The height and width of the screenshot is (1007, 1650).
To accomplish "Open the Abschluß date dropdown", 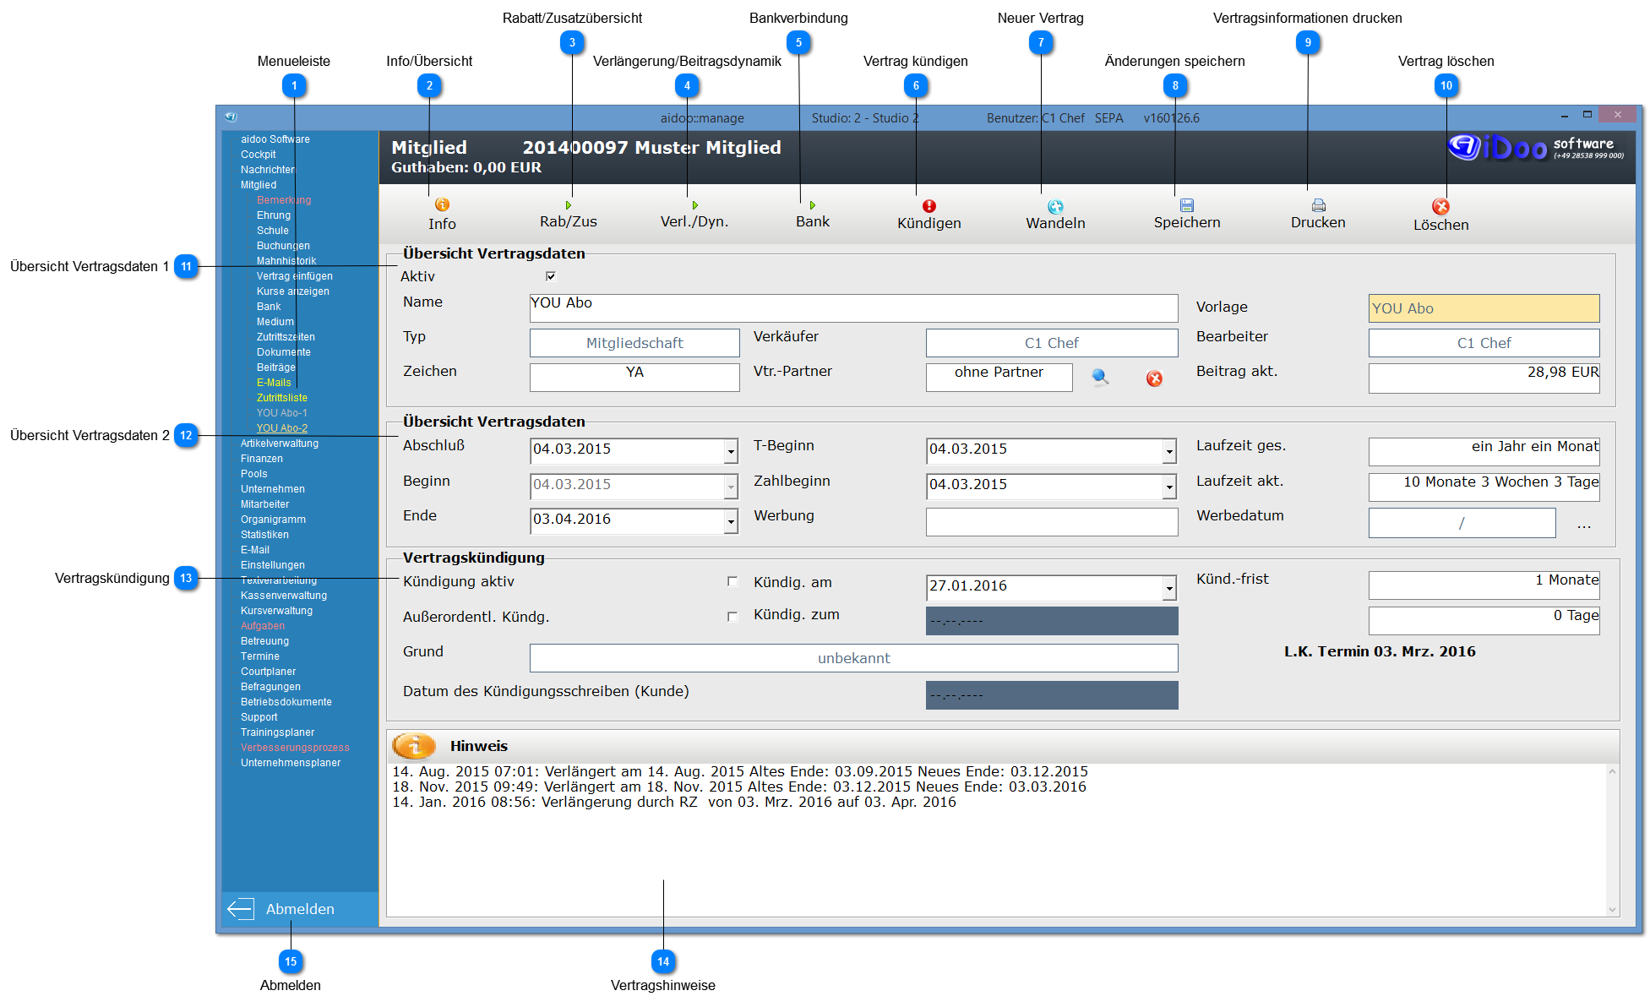I will pos(731,452).
